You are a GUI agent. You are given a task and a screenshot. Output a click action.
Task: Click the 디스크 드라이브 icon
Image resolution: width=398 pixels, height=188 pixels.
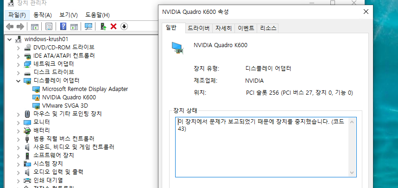tap(27, 73)
